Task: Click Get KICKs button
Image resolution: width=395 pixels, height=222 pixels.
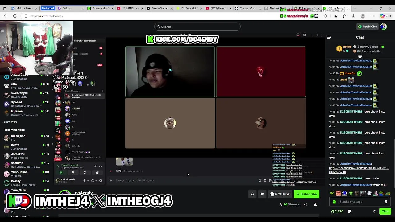Action: [x=367, y=27]
